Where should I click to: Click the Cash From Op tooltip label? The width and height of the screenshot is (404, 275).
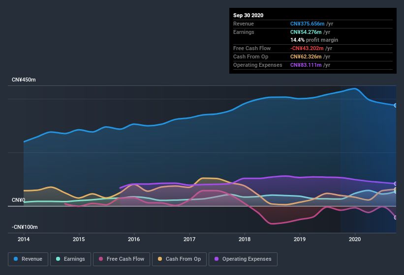point(250,56)
